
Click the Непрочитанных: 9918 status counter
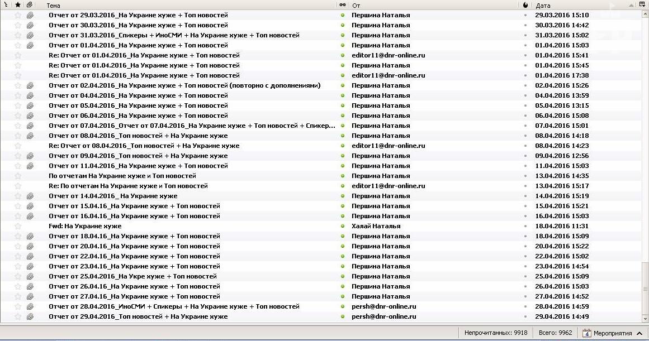(495, 333)
